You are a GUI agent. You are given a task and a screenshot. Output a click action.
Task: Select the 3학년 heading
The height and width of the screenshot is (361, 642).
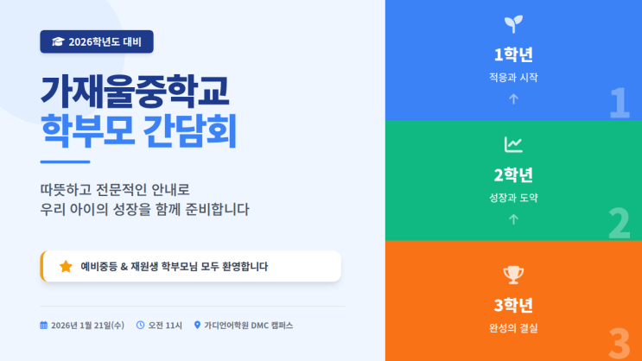[513, 305]
